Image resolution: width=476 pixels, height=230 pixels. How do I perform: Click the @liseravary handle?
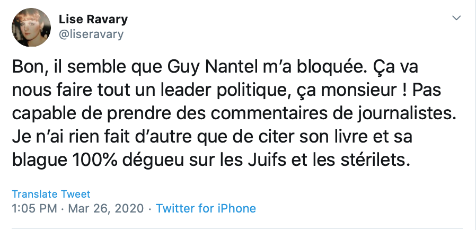coord(90,34)
